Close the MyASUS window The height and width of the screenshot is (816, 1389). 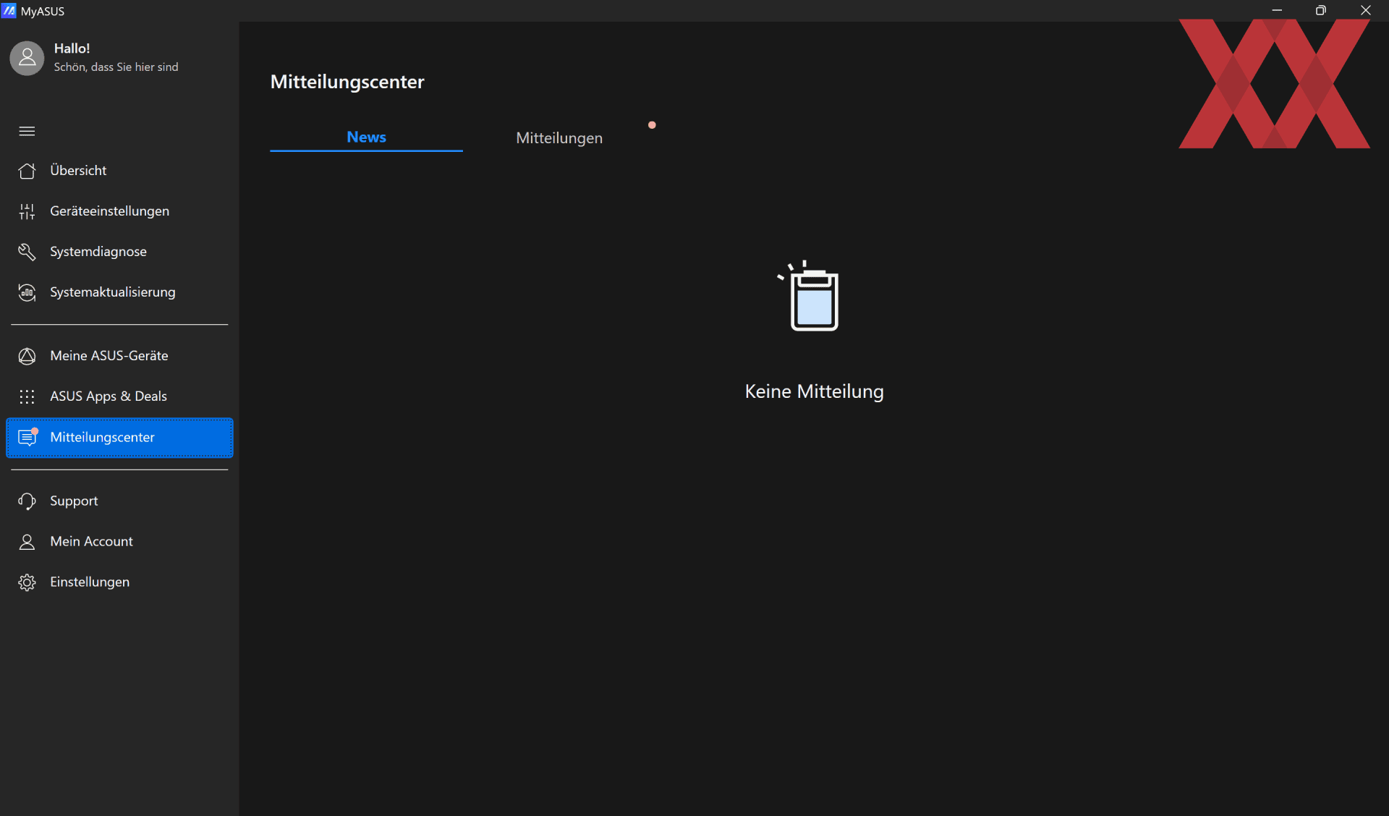1366,10
